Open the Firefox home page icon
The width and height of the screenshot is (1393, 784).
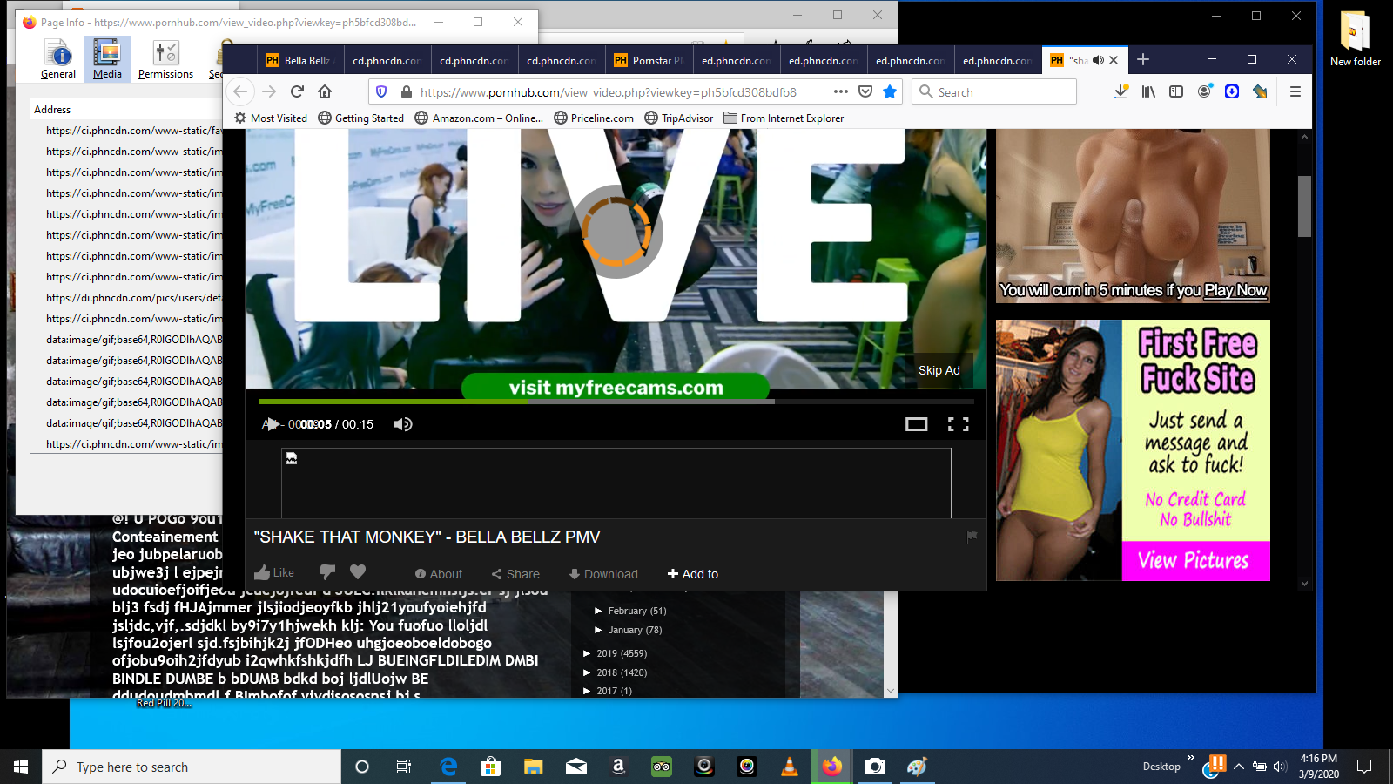coord(325,91)
